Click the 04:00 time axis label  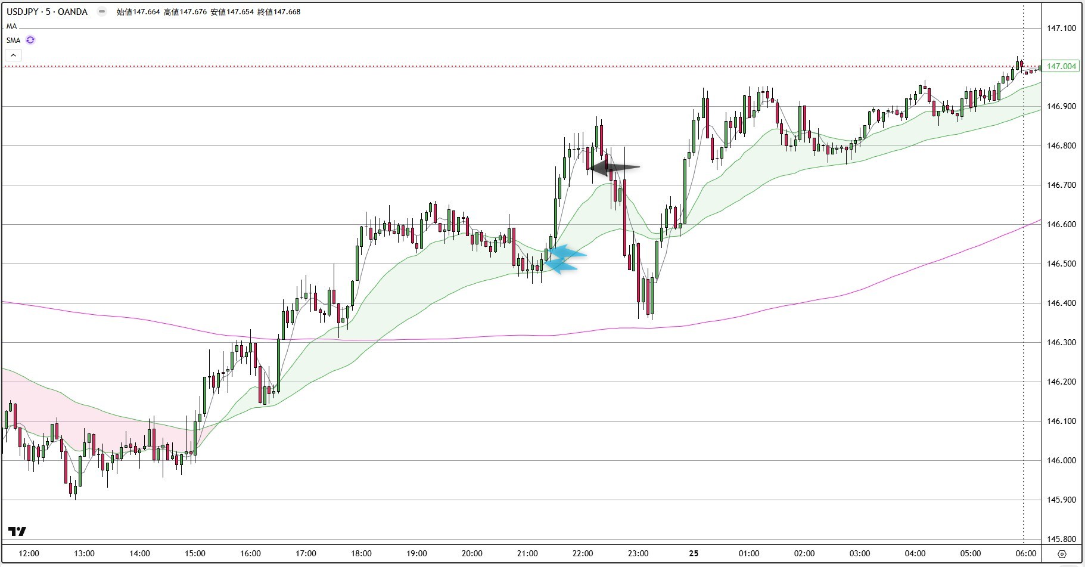click(x=915, y=553)
